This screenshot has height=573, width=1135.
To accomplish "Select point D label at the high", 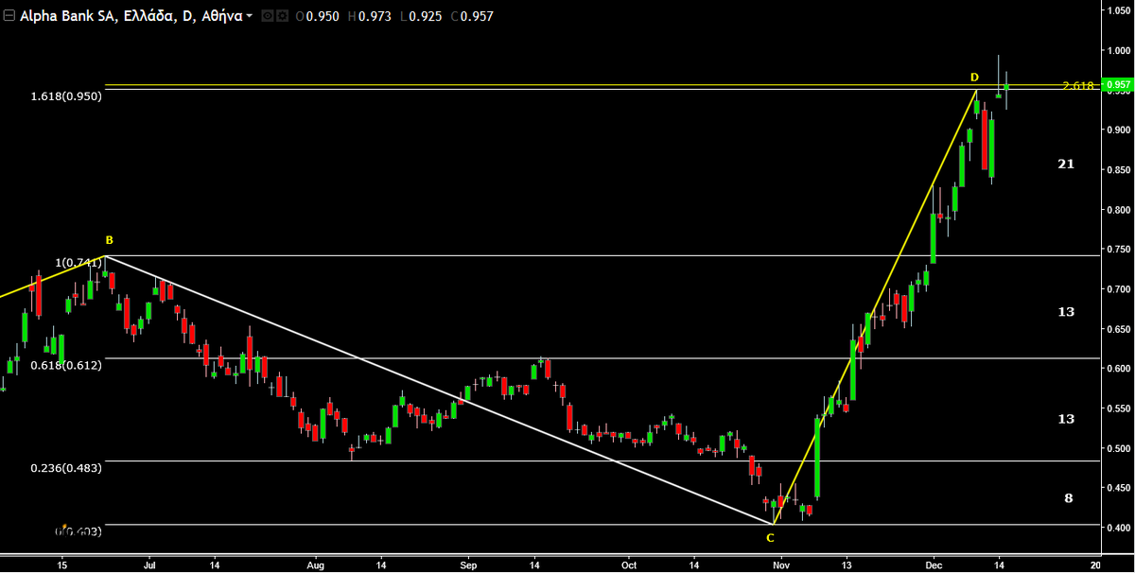I will (x=974, y=77).
